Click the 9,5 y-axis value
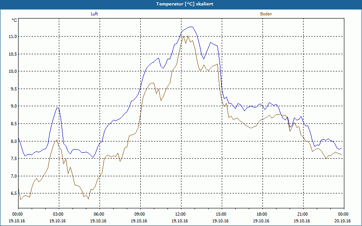The height and width of the screenshot is (226, 362). click(x=14, y=89)
